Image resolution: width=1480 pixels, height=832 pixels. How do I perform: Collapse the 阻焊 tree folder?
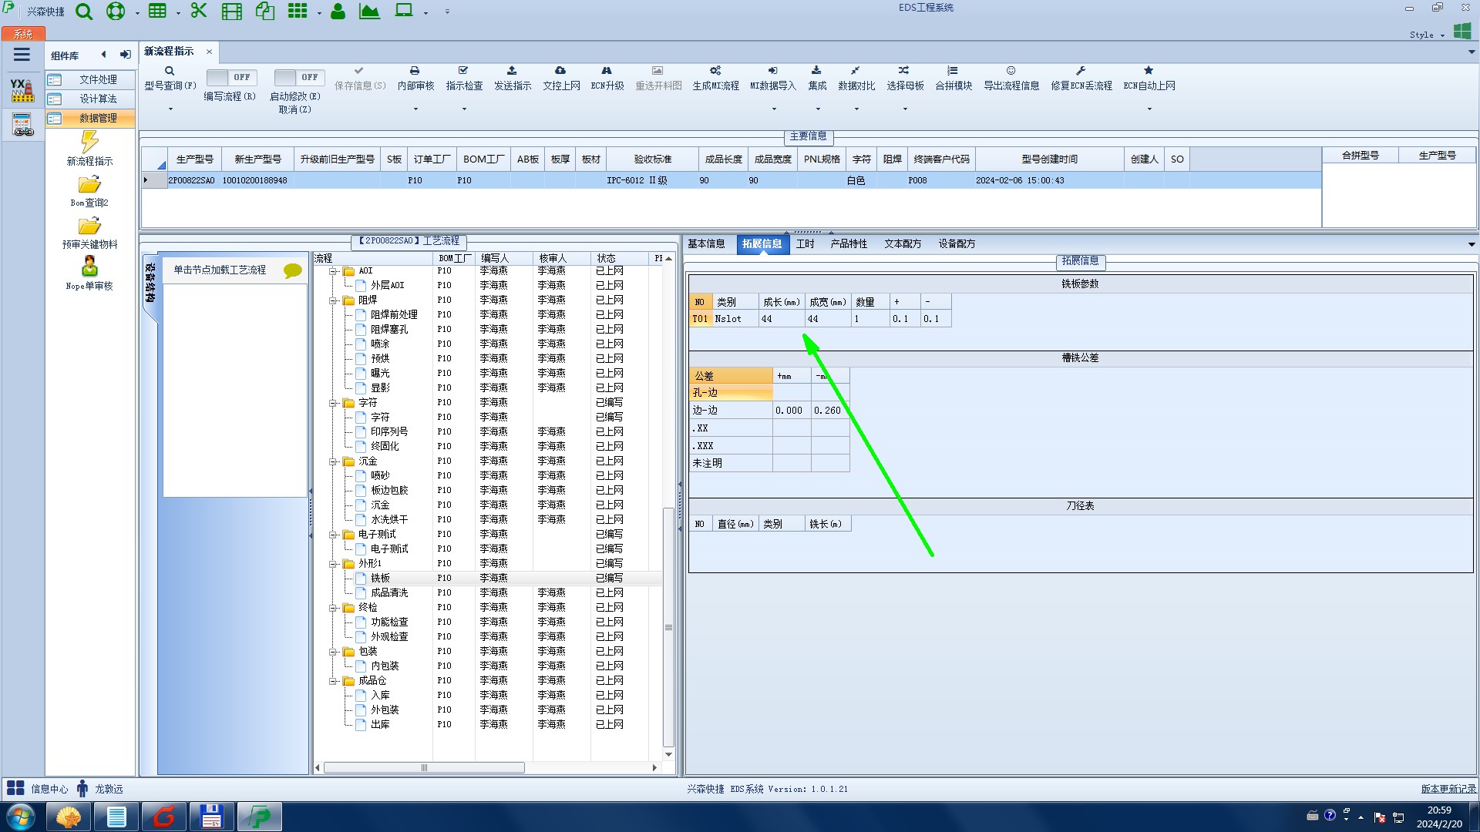pyautogui.click(x=334, y=300)
